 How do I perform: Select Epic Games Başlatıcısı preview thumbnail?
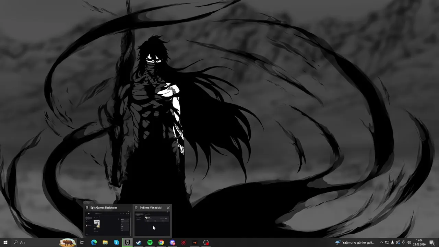pyautogui.click(x=108, y=223)
